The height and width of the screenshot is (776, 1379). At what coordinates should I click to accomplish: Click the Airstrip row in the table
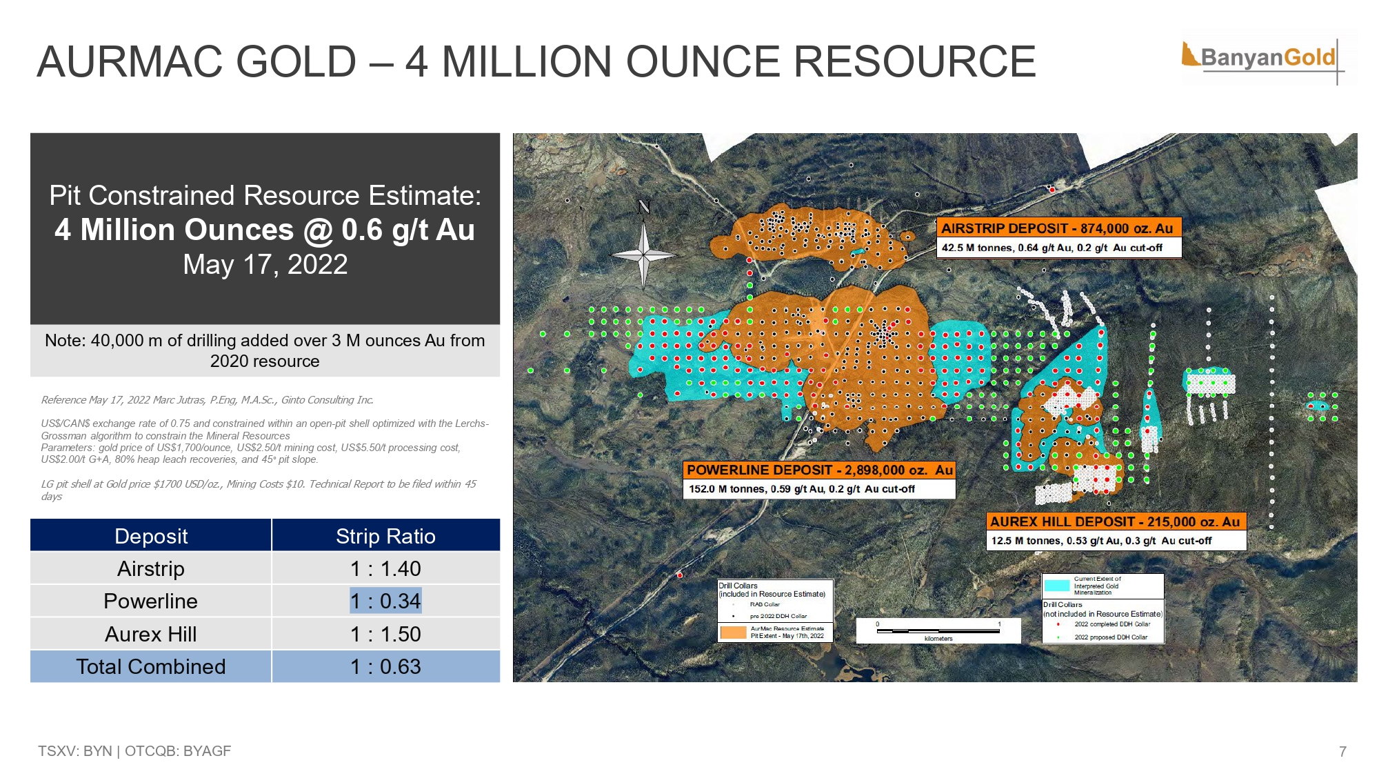pos(151,568)
